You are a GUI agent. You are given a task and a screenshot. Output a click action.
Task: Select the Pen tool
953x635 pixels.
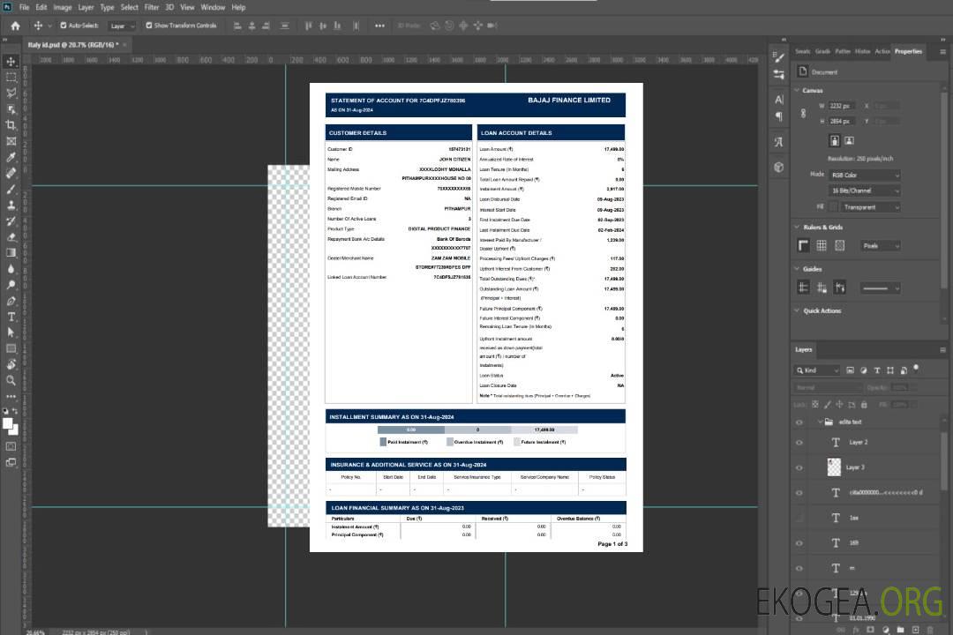11,301
